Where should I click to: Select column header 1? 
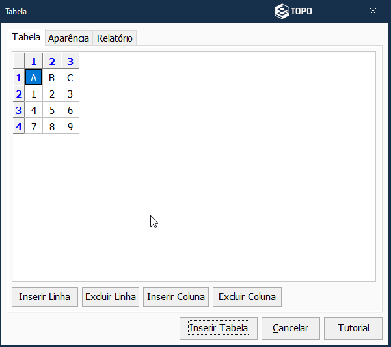tap(33, 62)
